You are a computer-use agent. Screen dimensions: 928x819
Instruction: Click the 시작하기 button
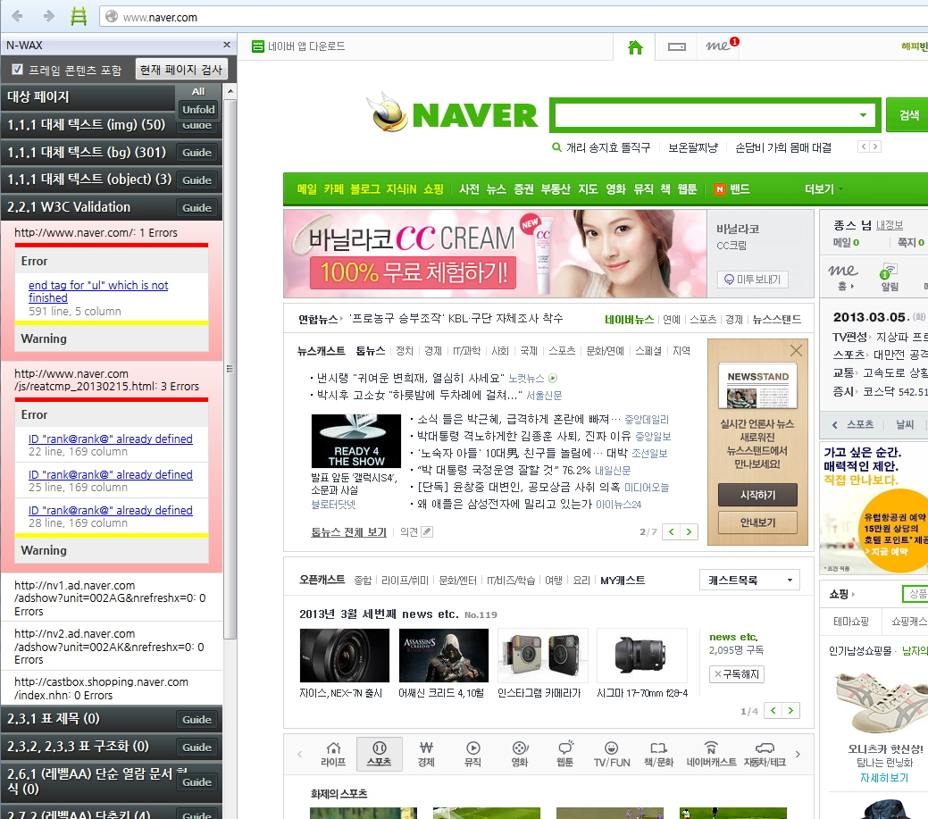757,495
